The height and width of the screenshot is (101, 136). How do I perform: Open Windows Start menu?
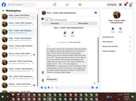2,97
